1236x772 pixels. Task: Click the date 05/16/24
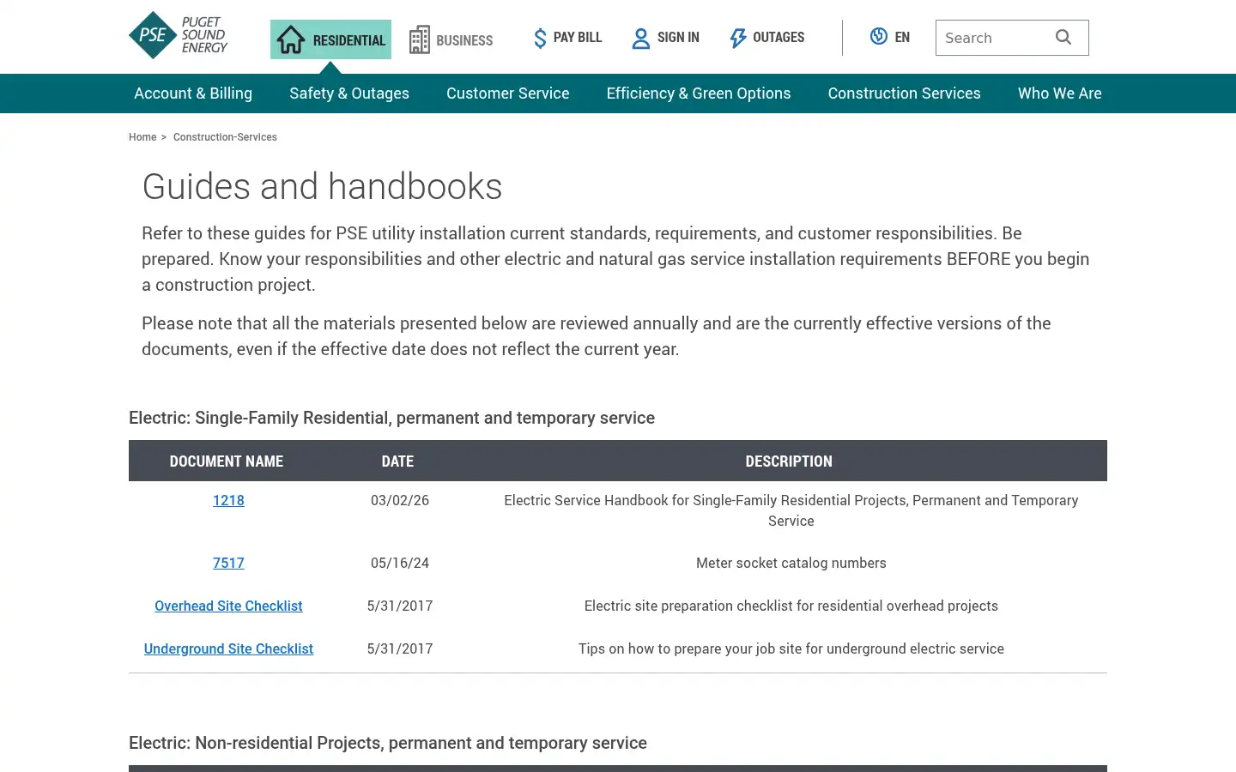(400, 564)
